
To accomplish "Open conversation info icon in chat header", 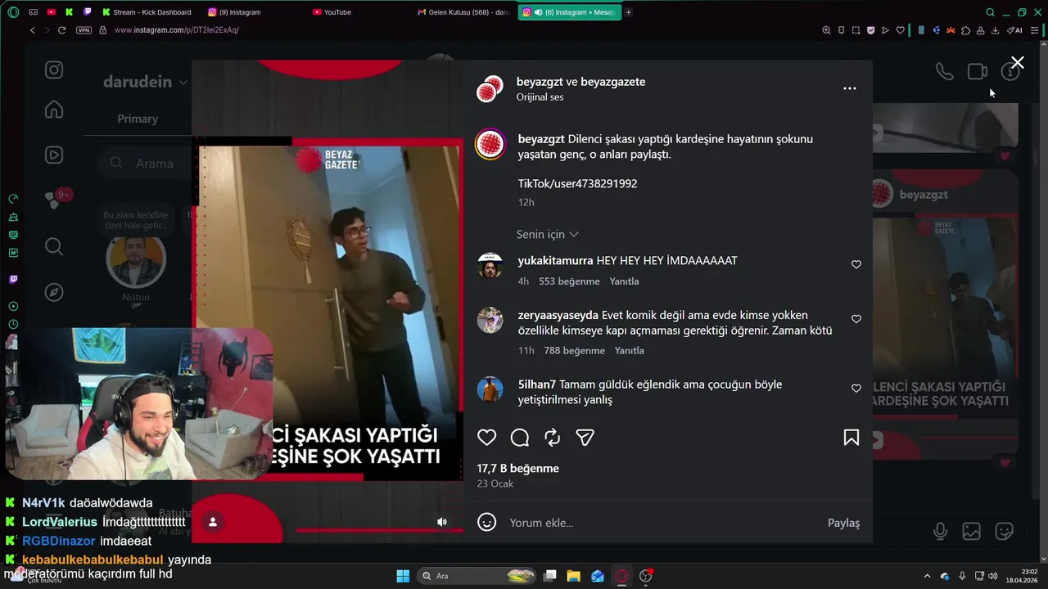I will (x=1010, y=72).
